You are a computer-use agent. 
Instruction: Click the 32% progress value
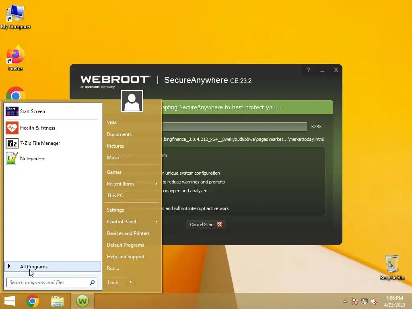click(x=316, y=126)
